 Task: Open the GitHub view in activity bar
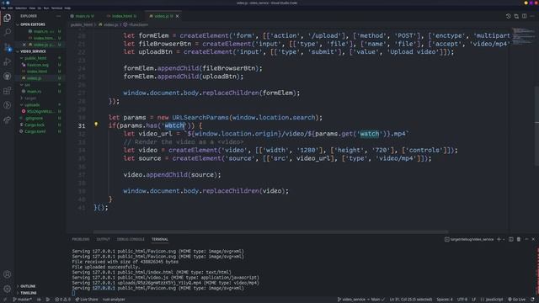click(8, 77)
